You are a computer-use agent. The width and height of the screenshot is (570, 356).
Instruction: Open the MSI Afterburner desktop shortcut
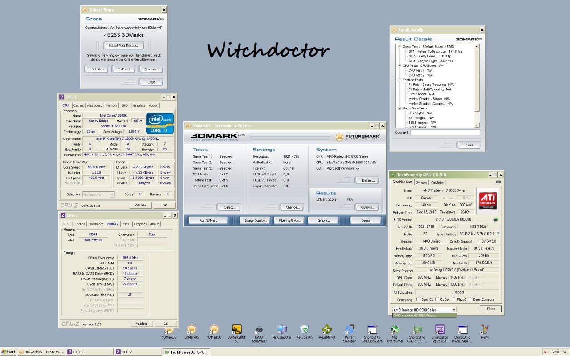pyautogui.click(x=394, y=330)
